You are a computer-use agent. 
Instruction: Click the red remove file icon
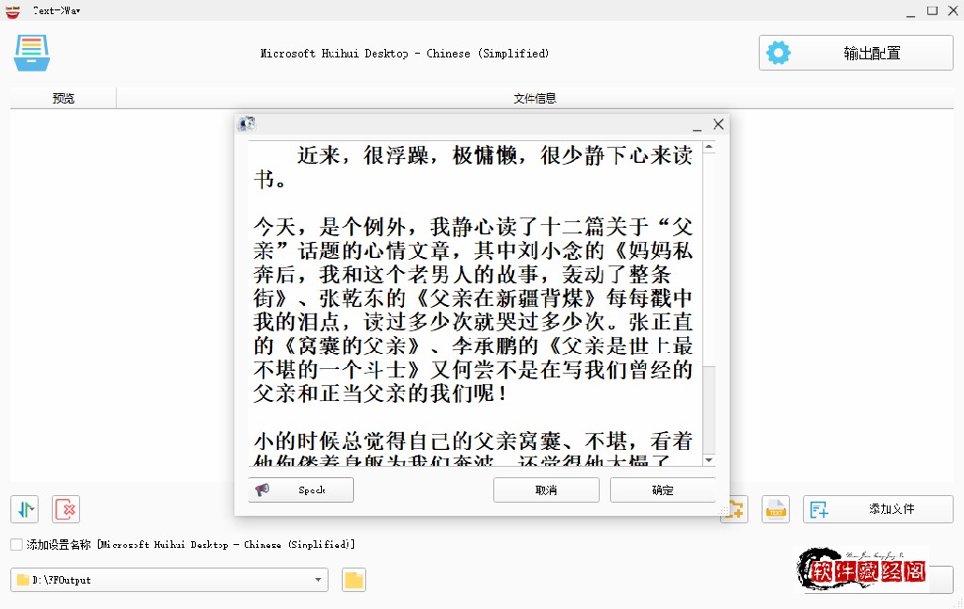tap(66, 509)
